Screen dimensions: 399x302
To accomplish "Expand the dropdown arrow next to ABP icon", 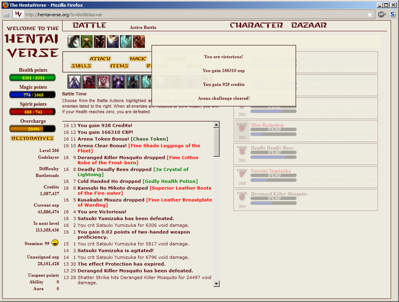I will click(385, 15).
